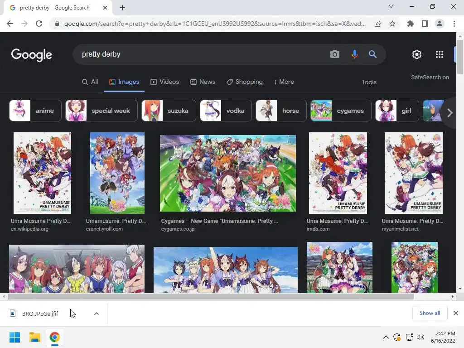The image size is (464, 348).
Task: Close the pretty derby Google Search tab
Action: coord(105,8)
